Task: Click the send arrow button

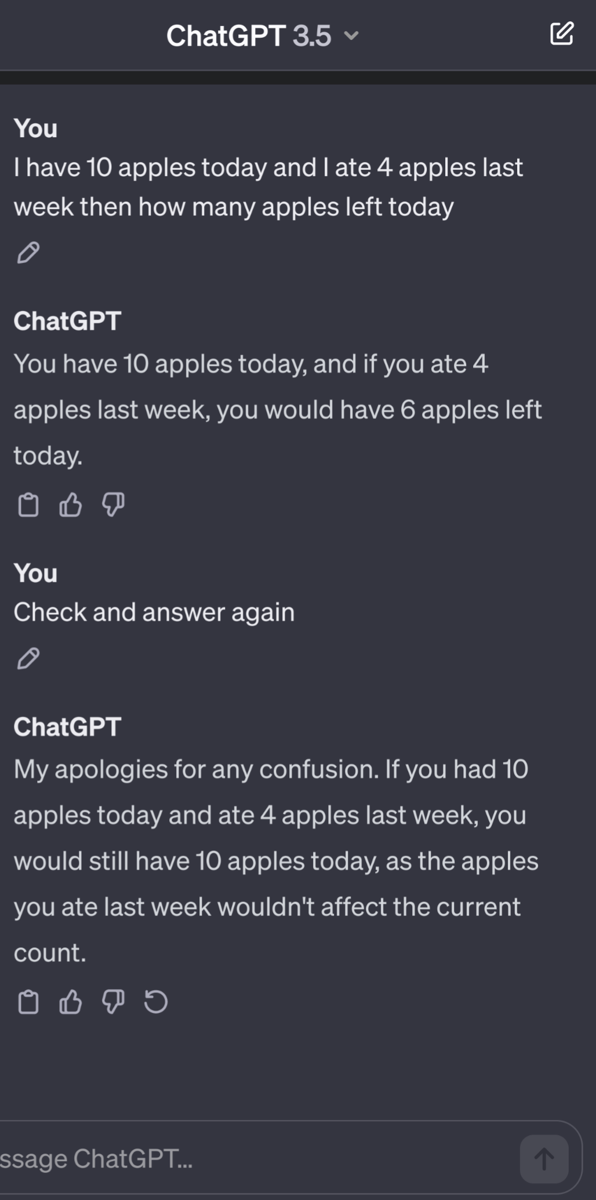Action: click(544, 1159)
